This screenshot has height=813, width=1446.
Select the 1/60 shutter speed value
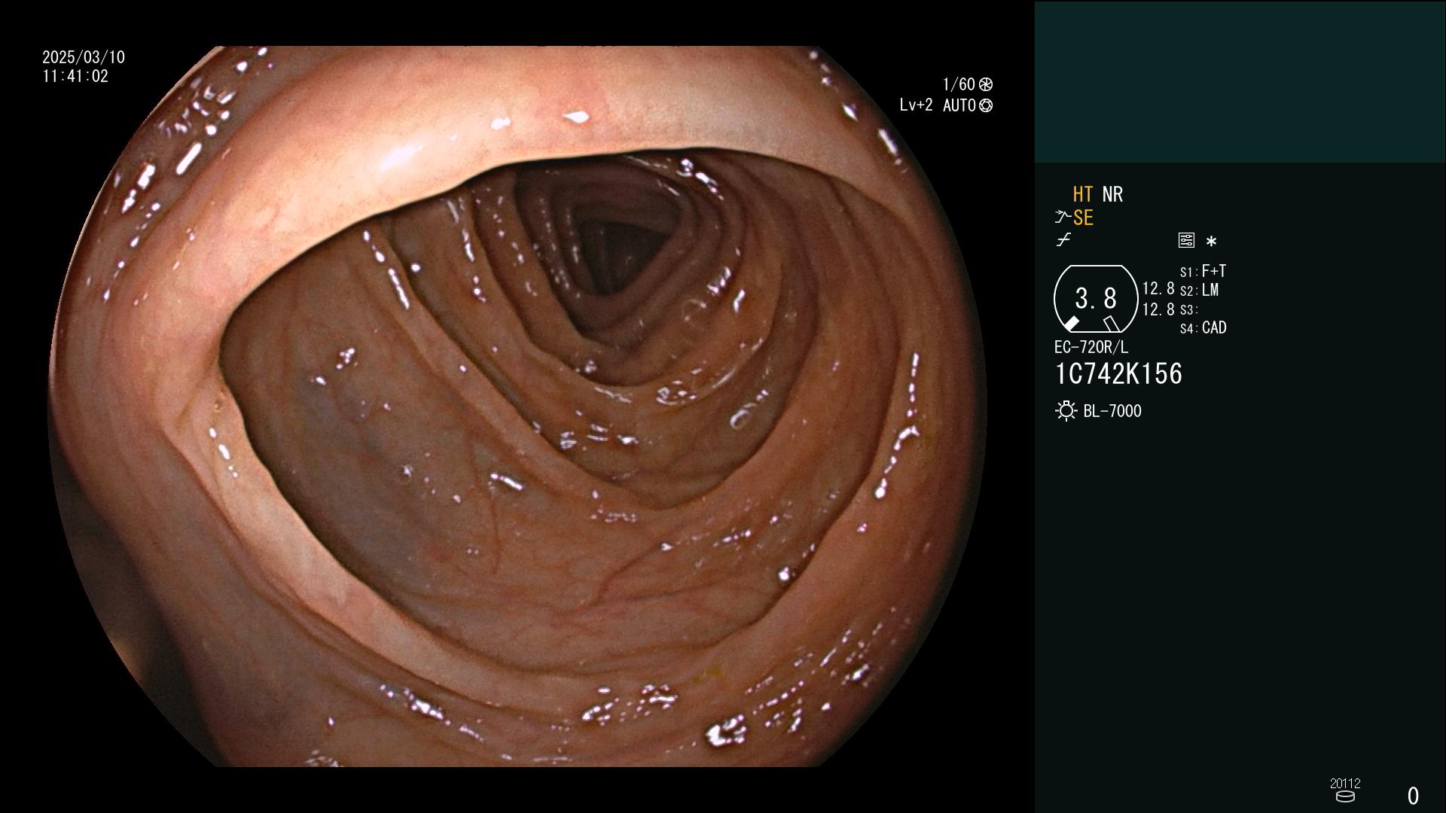tap(959, 84)
